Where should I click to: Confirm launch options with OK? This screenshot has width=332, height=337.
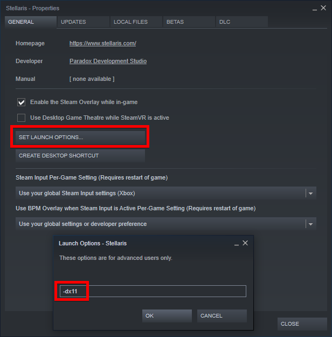[167, 316]
